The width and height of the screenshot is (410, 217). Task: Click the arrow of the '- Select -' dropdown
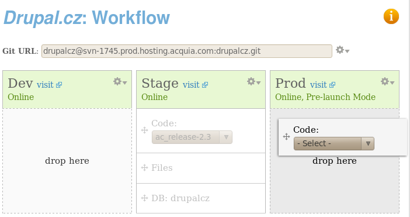pyautogui.click(x=368, y=143)
